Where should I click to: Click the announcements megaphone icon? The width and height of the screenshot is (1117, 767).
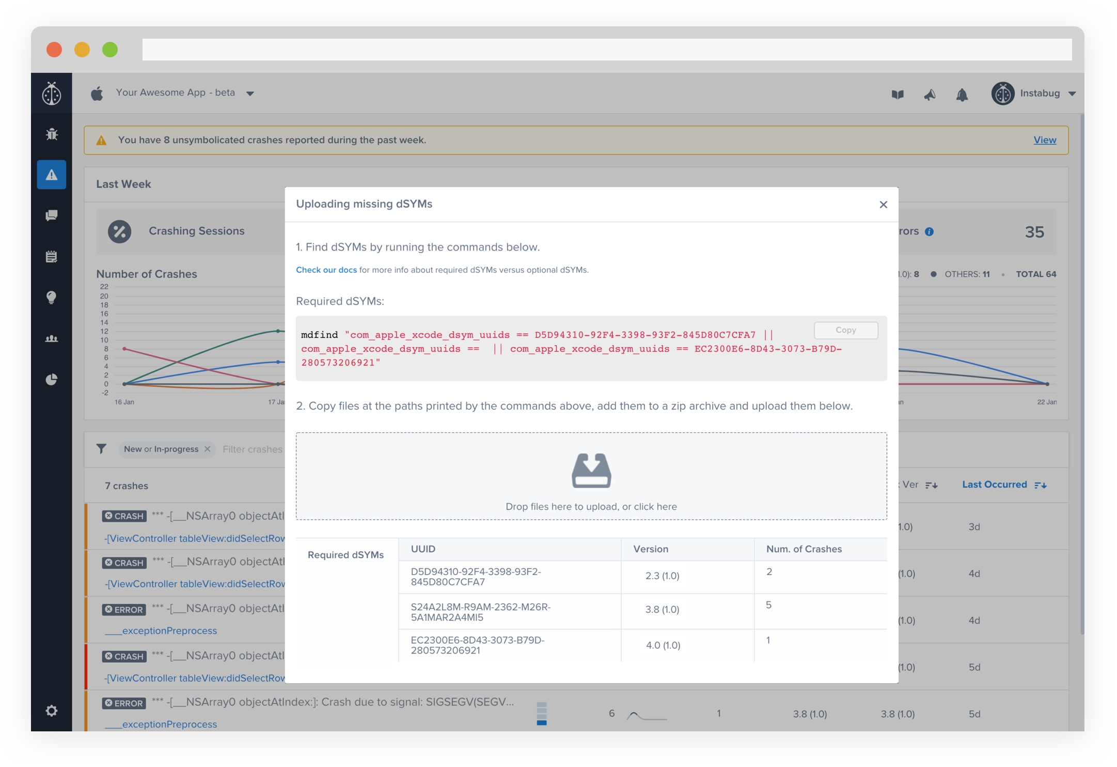pyautogui.click(x=930, y=95)
